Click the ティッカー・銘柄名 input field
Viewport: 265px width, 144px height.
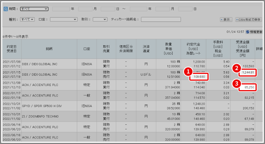point(161,19)
